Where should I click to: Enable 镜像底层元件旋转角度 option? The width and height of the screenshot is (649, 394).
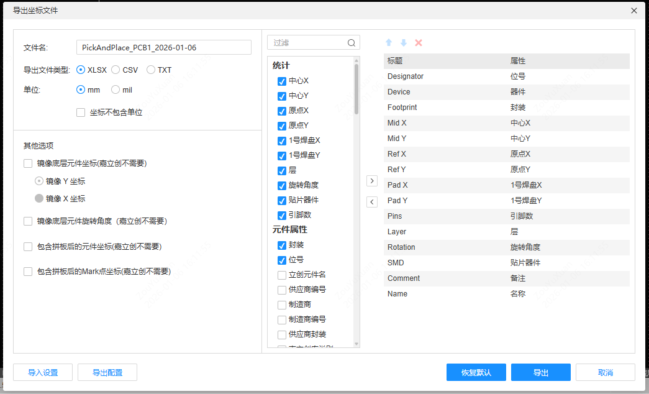click(27, 221)
